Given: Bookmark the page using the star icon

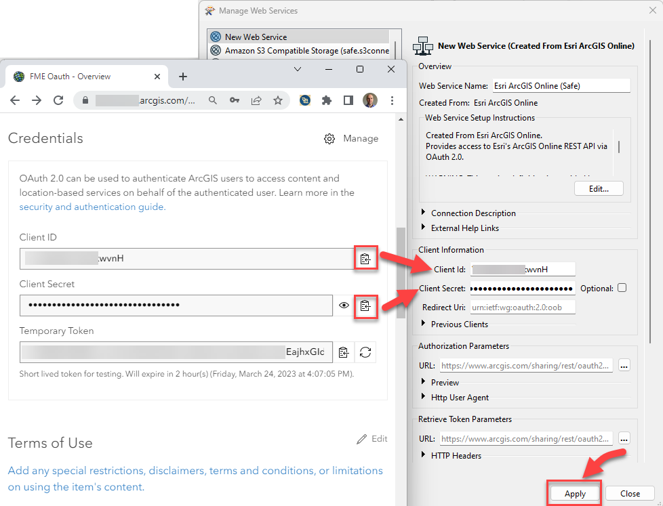Looking at the screenshot, I should click(x=278, y=100).
